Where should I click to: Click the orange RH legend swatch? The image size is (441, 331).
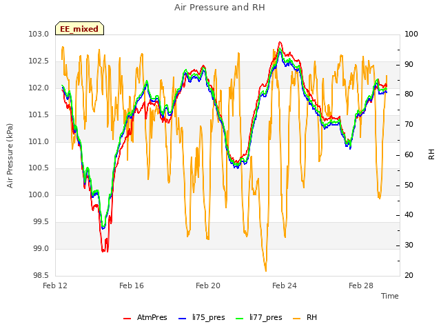click(296, 319)
